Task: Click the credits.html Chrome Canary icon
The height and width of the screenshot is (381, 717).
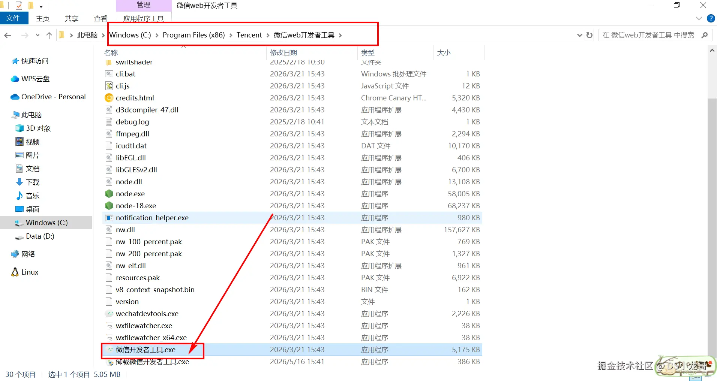Action: (x=109, y=98)
